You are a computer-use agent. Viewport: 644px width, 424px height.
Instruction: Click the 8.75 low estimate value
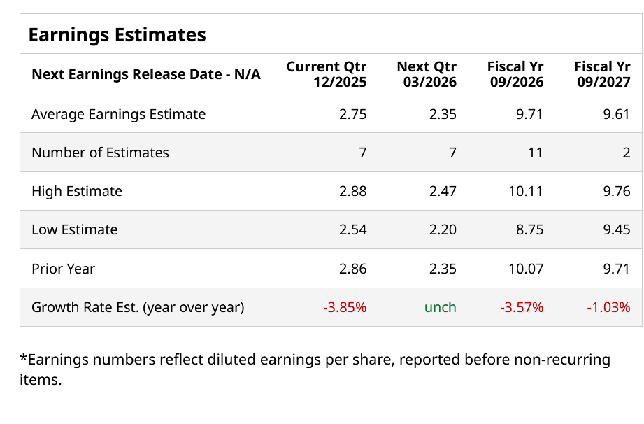tap(529, 229)
